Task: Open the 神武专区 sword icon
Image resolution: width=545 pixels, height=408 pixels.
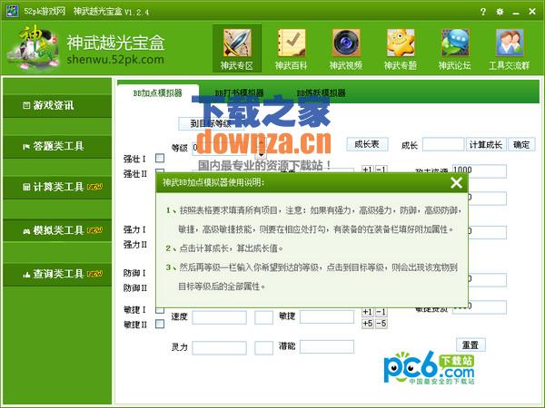Action: pos(237,43)
